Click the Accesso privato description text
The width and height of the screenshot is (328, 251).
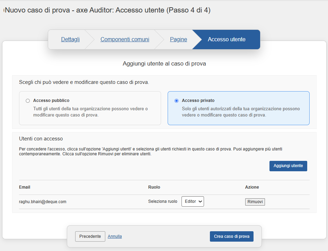click(x=241, y=112)
